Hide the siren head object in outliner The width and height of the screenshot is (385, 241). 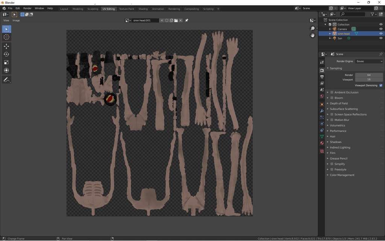click(x=381, y=34)
